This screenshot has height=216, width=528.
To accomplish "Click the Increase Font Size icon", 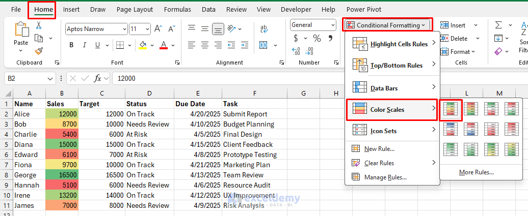I will (158, 29).
